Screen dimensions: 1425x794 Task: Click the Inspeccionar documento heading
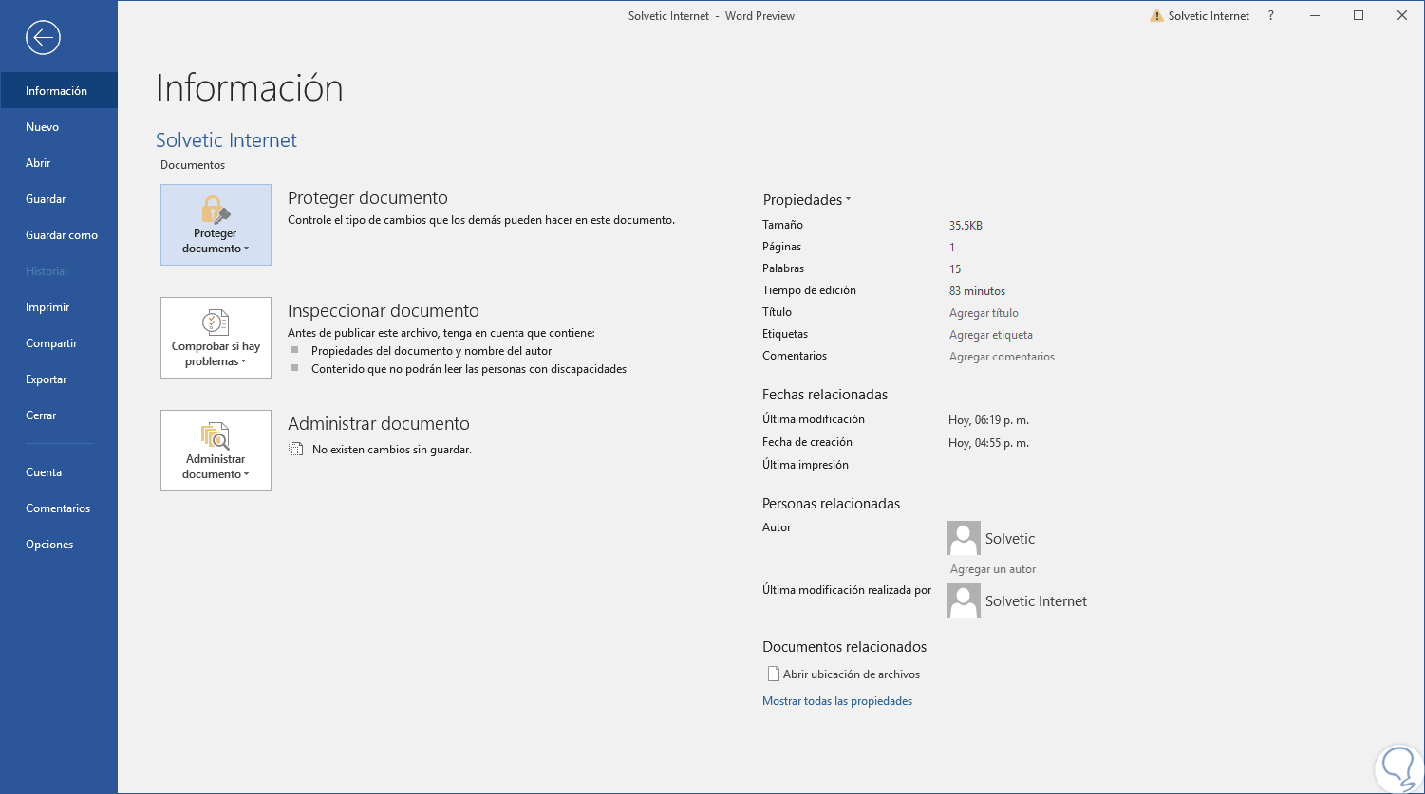pyautogui.click(x=384, y=311)
